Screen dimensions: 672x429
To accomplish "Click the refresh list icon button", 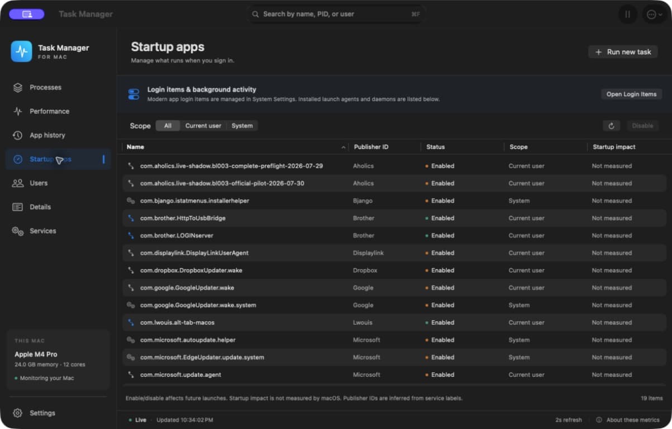I will (x=611, y=126).
